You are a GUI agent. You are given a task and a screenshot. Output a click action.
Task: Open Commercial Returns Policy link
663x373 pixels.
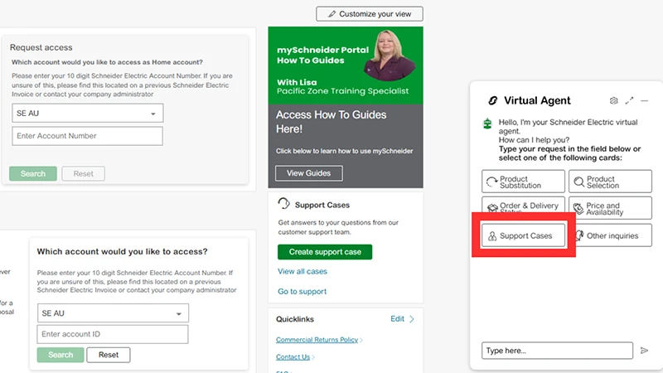(x=317, y=340)
